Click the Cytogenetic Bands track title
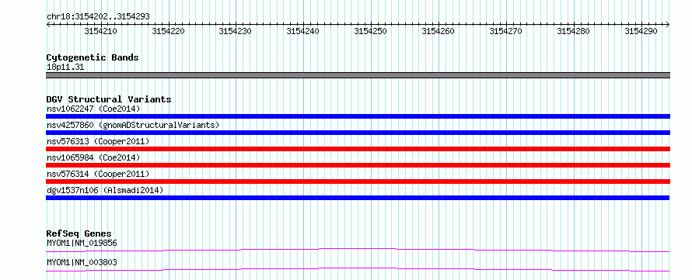The height and width of the screenshot is (280, 692). tap(93, 57)
